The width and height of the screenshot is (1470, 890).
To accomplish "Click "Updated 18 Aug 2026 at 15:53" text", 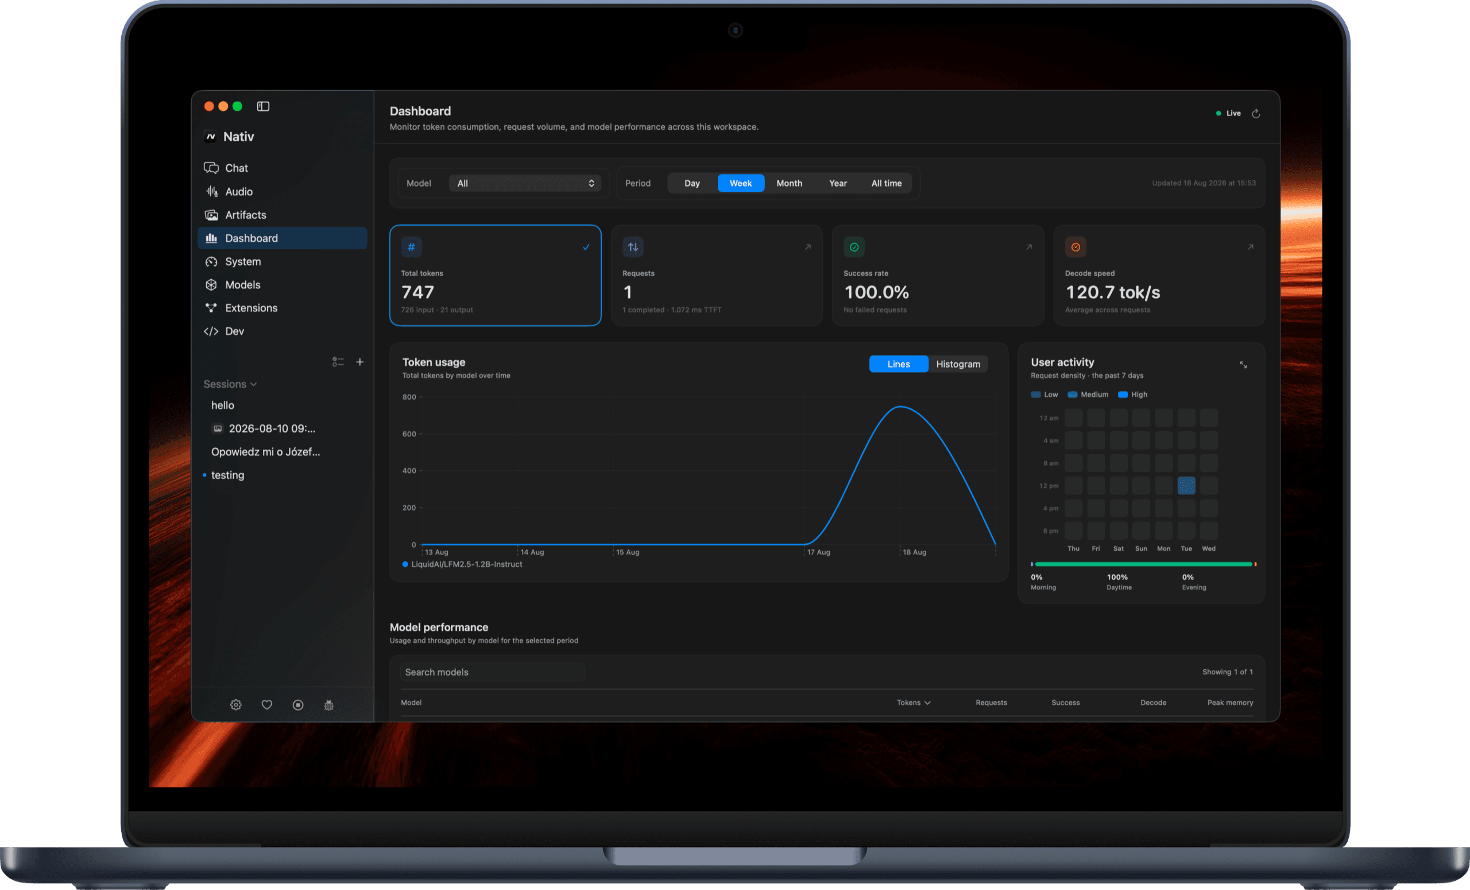I will pyautogui.click(x=1204, y=183).
